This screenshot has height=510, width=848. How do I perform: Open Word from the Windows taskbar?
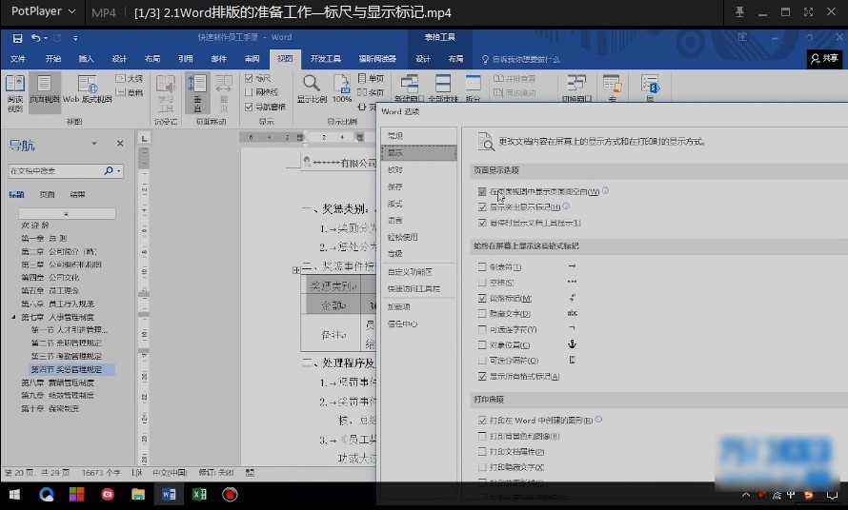point(169,495)
